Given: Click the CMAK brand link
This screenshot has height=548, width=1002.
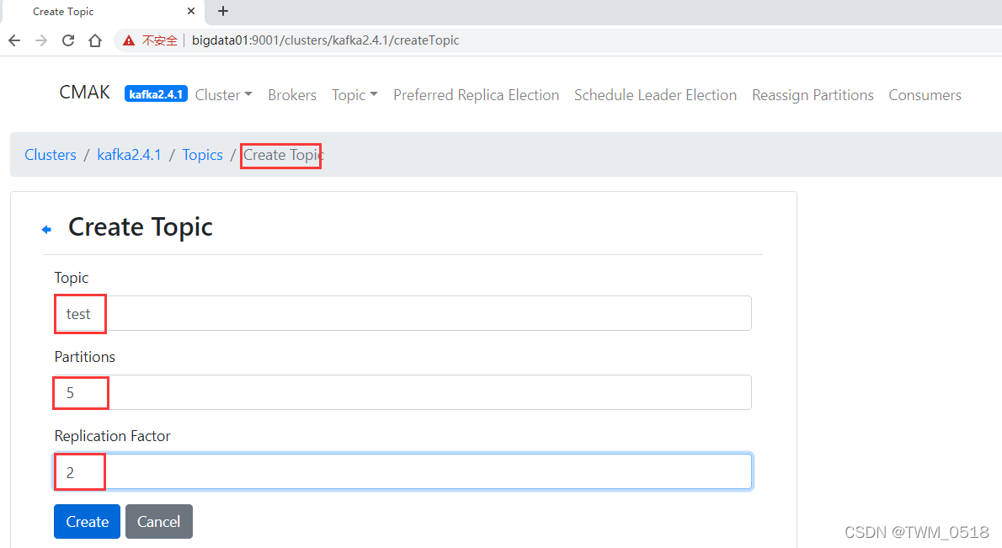Looking at the screenshot, I should 84,93.
